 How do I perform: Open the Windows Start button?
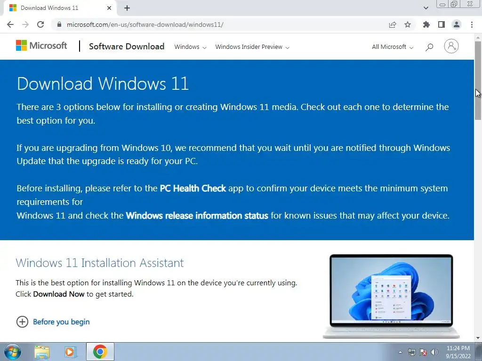coord(13,352)
